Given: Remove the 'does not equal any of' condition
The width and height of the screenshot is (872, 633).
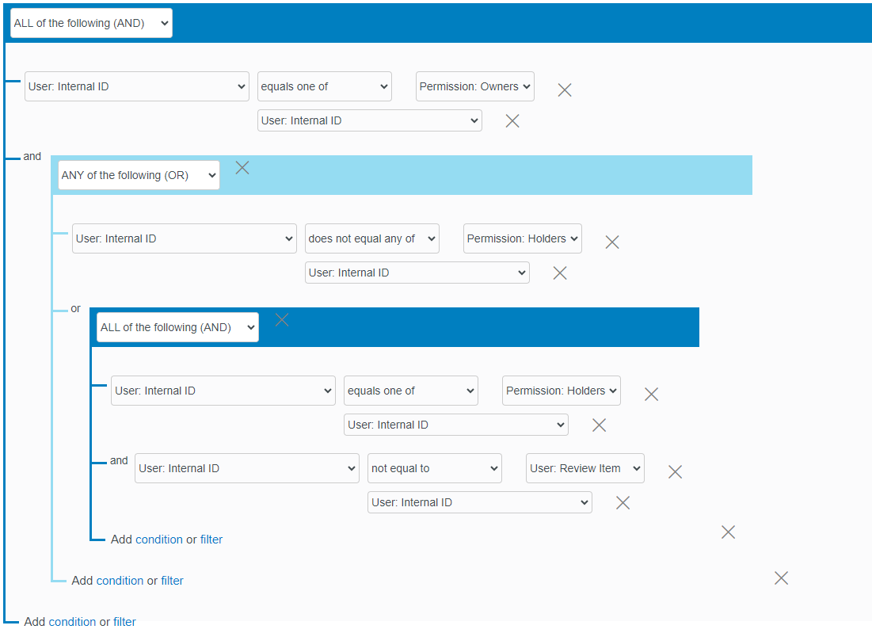Looking at the screenshot, I should point(611,242).
